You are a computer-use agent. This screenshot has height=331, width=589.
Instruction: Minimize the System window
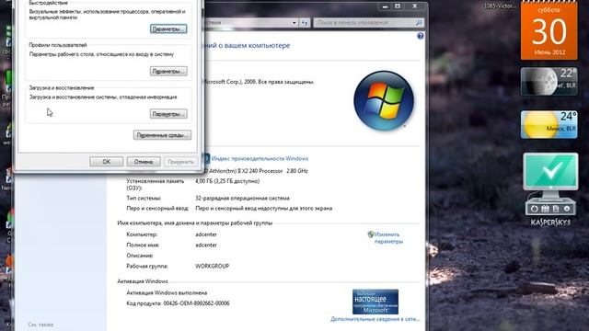pyautogui.click(x=385, y=6)
